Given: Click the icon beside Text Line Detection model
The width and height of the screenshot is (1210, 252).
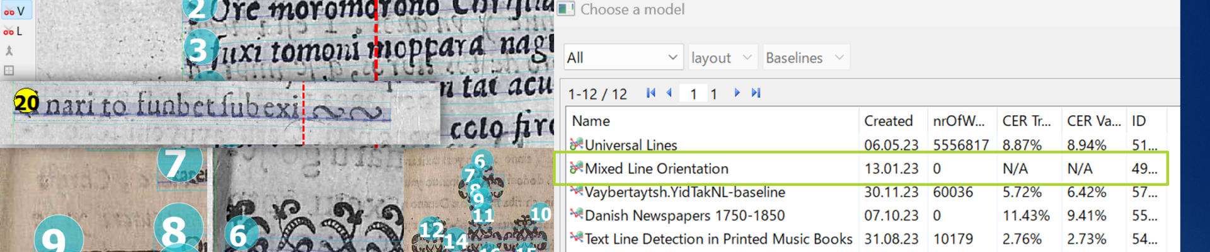Looking at the screenshot, I should click(x=576, y=238).
